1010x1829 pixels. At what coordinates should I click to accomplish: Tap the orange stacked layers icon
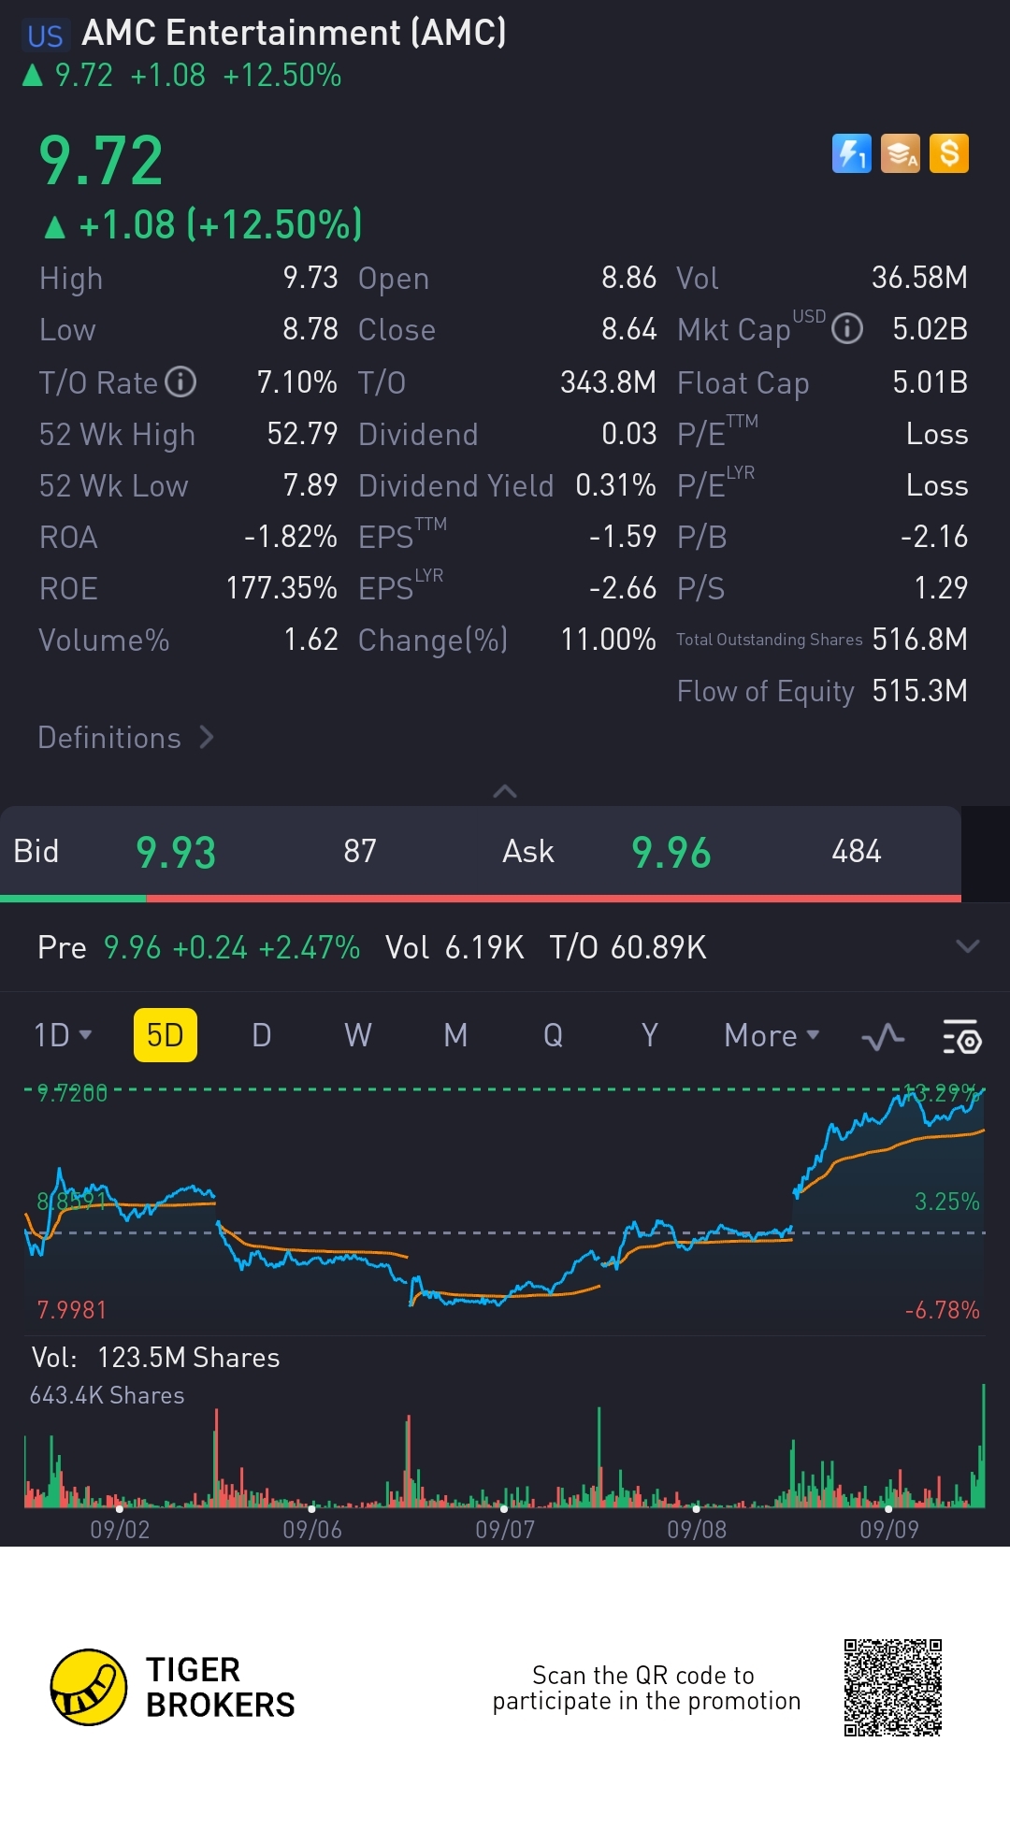901,153
